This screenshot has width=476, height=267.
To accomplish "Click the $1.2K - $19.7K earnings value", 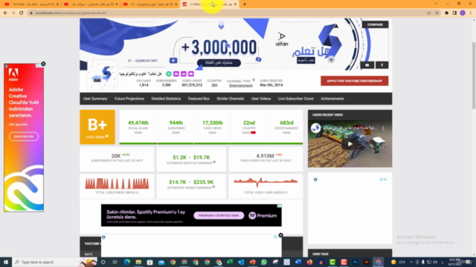I will point(191,157).
